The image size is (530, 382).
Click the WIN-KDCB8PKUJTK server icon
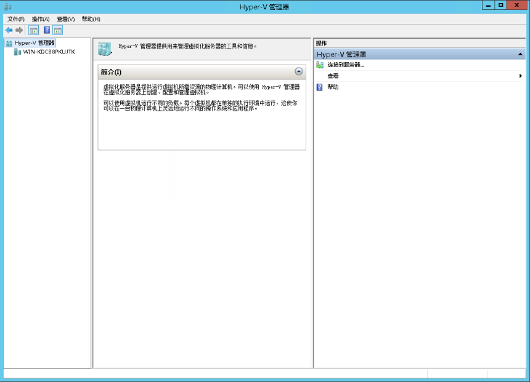click(x=17, y=52)
